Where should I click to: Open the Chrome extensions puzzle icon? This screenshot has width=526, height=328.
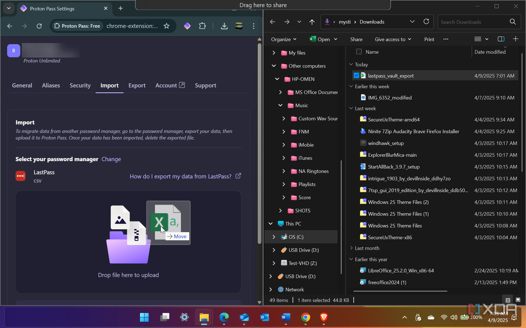(x=202, y=26)
